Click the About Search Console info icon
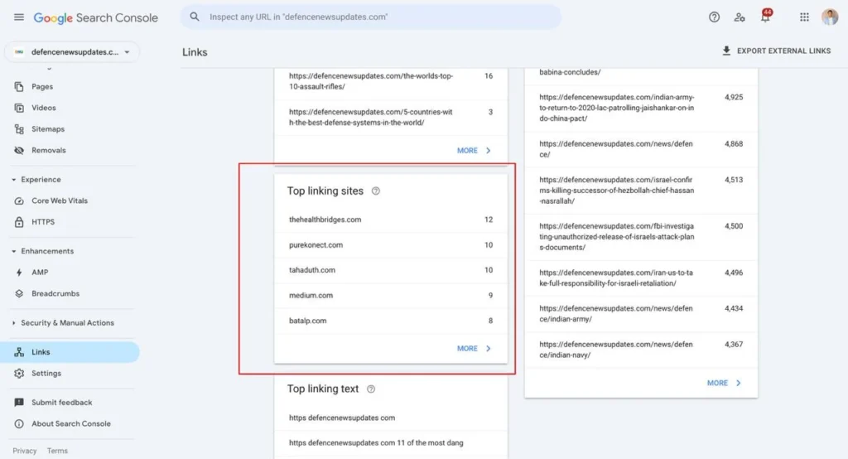 (x=19, y=424)
